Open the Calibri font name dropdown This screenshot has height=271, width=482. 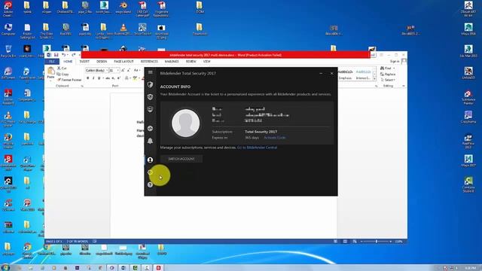107,70
